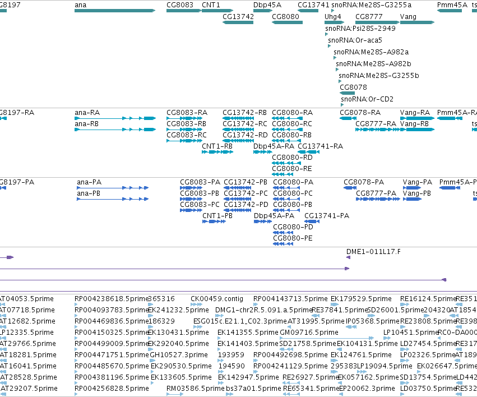Click the CG13742-PC protein label

[x=246, y=193]
